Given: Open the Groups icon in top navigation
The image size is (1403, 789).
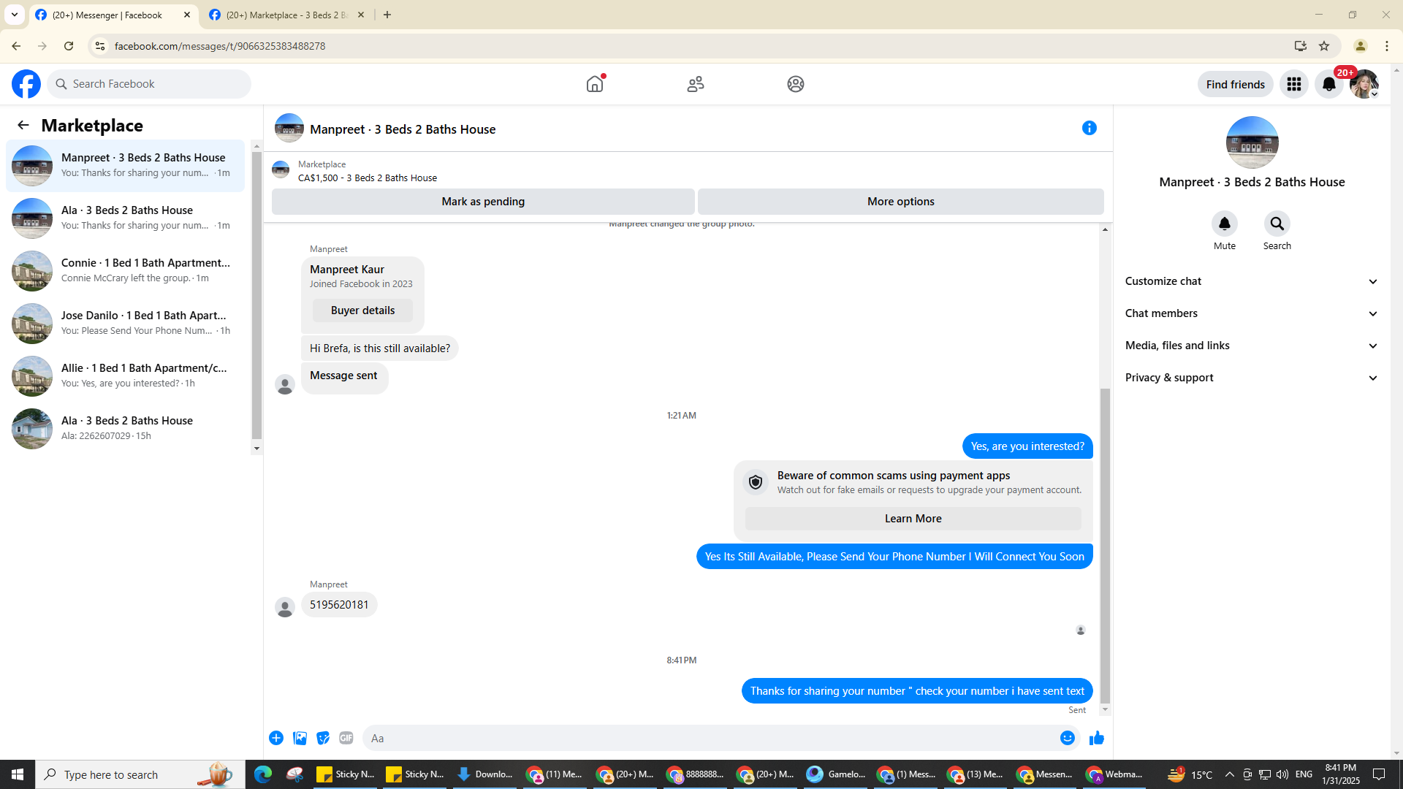Looking at the screenshot, I should (796, 84).
